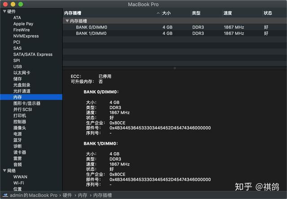Sort by the 类型 column header
The width and height of the screenshot is (287, 199).
coord(196,13)
